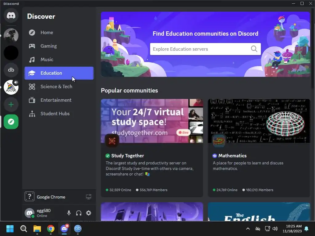Click the Gaming controller icon
The width and height of the screenshot is (315, 236).
click(32, 46)
